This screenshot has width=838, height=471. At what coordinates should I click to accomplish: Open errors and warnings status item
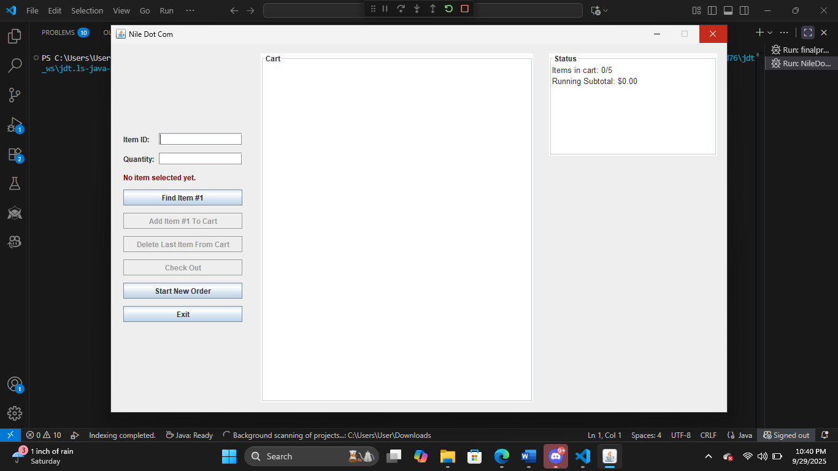coord(44,435)
